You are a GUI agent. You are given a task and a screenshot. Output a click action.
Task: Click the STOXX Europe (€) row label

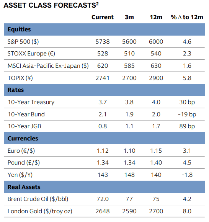[31, 54]
